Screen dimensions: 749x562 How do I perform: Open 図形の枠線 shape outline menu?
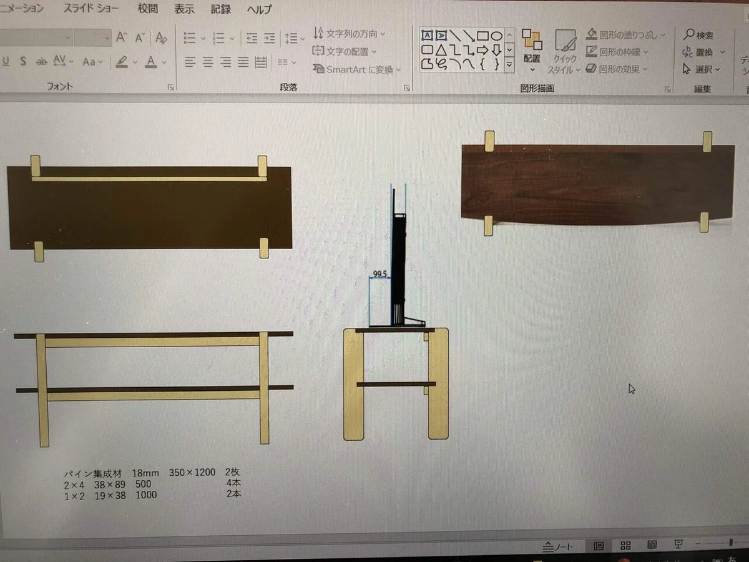click(x=617, y=52)
